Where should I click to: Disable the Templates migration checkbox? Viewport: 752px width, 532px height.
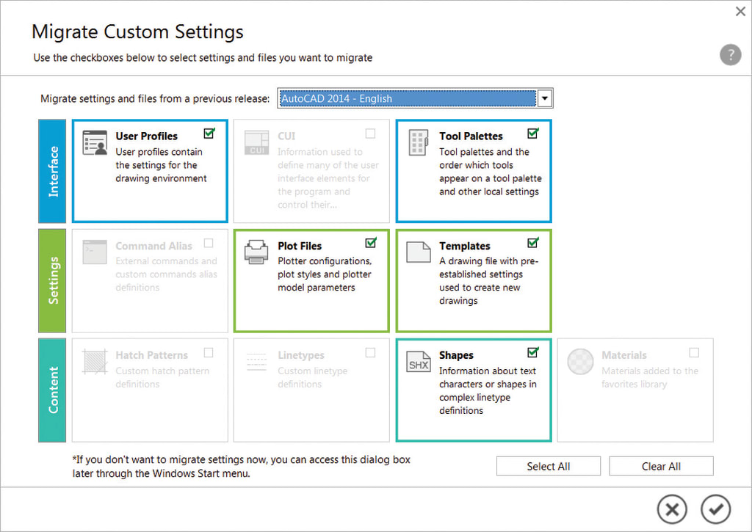coord(532,241)
